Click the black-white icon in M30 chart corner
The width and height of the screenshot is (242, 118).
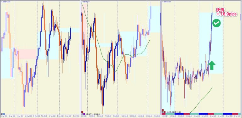point(163,112)
